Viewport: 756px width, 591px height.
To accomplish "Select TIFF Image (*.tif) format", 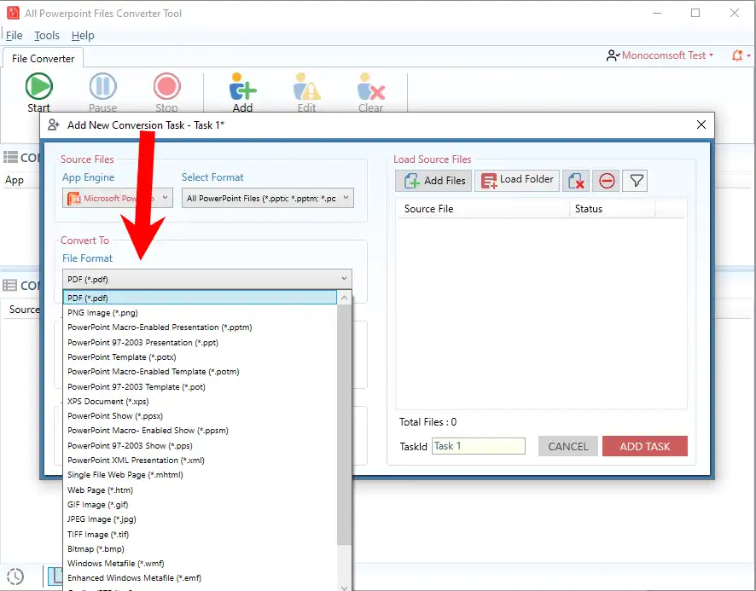I will [x=200, y=535].
